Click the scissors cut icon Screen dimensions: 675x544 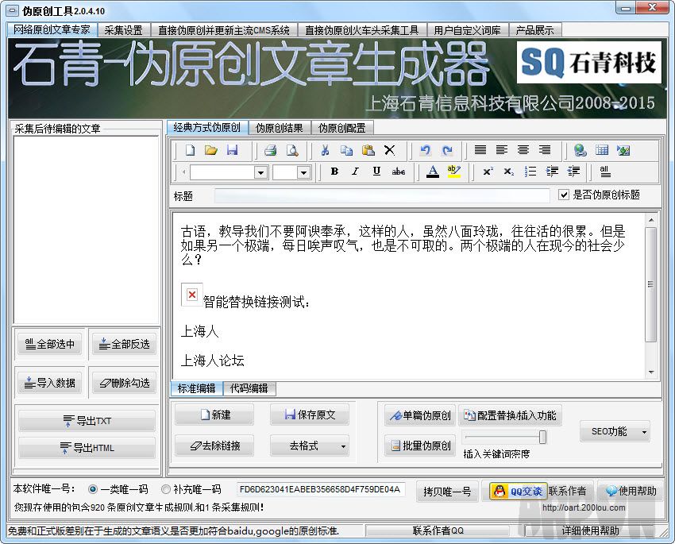(325, 150)
